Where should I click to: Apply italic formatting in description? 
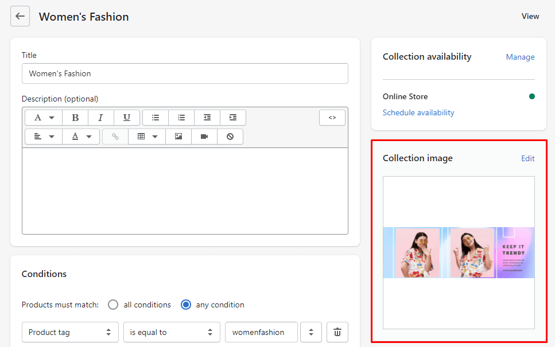(x=101, y=118)
